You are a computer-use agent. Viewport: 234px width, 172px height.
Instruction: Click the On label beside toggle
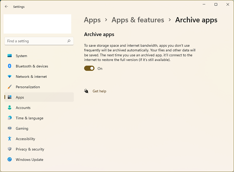(100, 69)
